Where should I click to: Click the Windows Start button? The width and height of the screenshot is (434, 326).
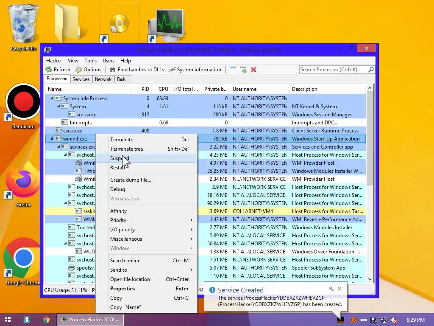[8, 320]
